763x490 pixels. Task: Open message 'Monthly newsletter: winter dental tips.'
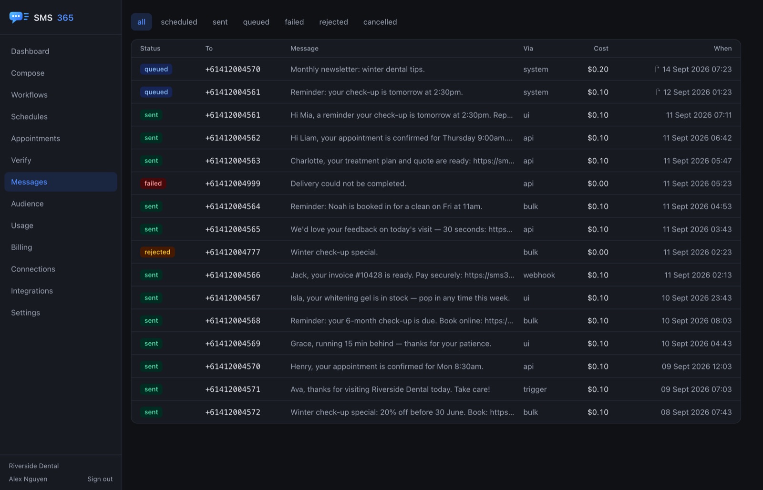pos(358,69)
